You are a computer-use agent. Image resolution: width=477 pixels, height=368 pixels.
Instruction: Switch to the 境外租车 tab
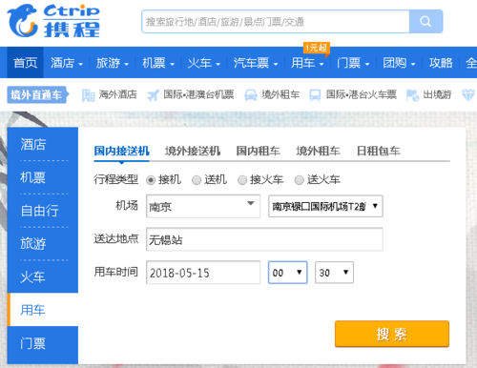click(318, 151)
